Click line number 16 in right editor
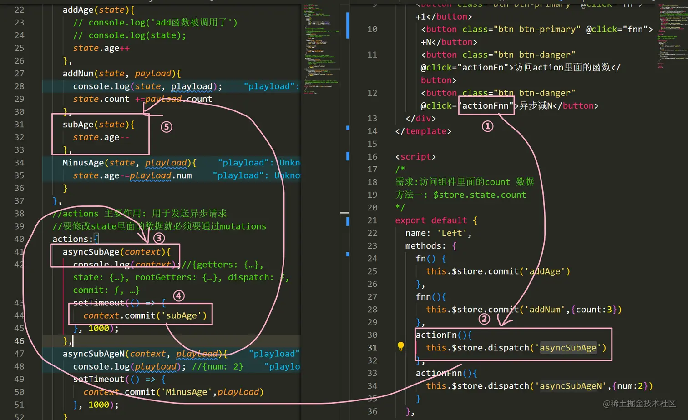This screenshot has width=688, height=420. click(x=372, y=157)
